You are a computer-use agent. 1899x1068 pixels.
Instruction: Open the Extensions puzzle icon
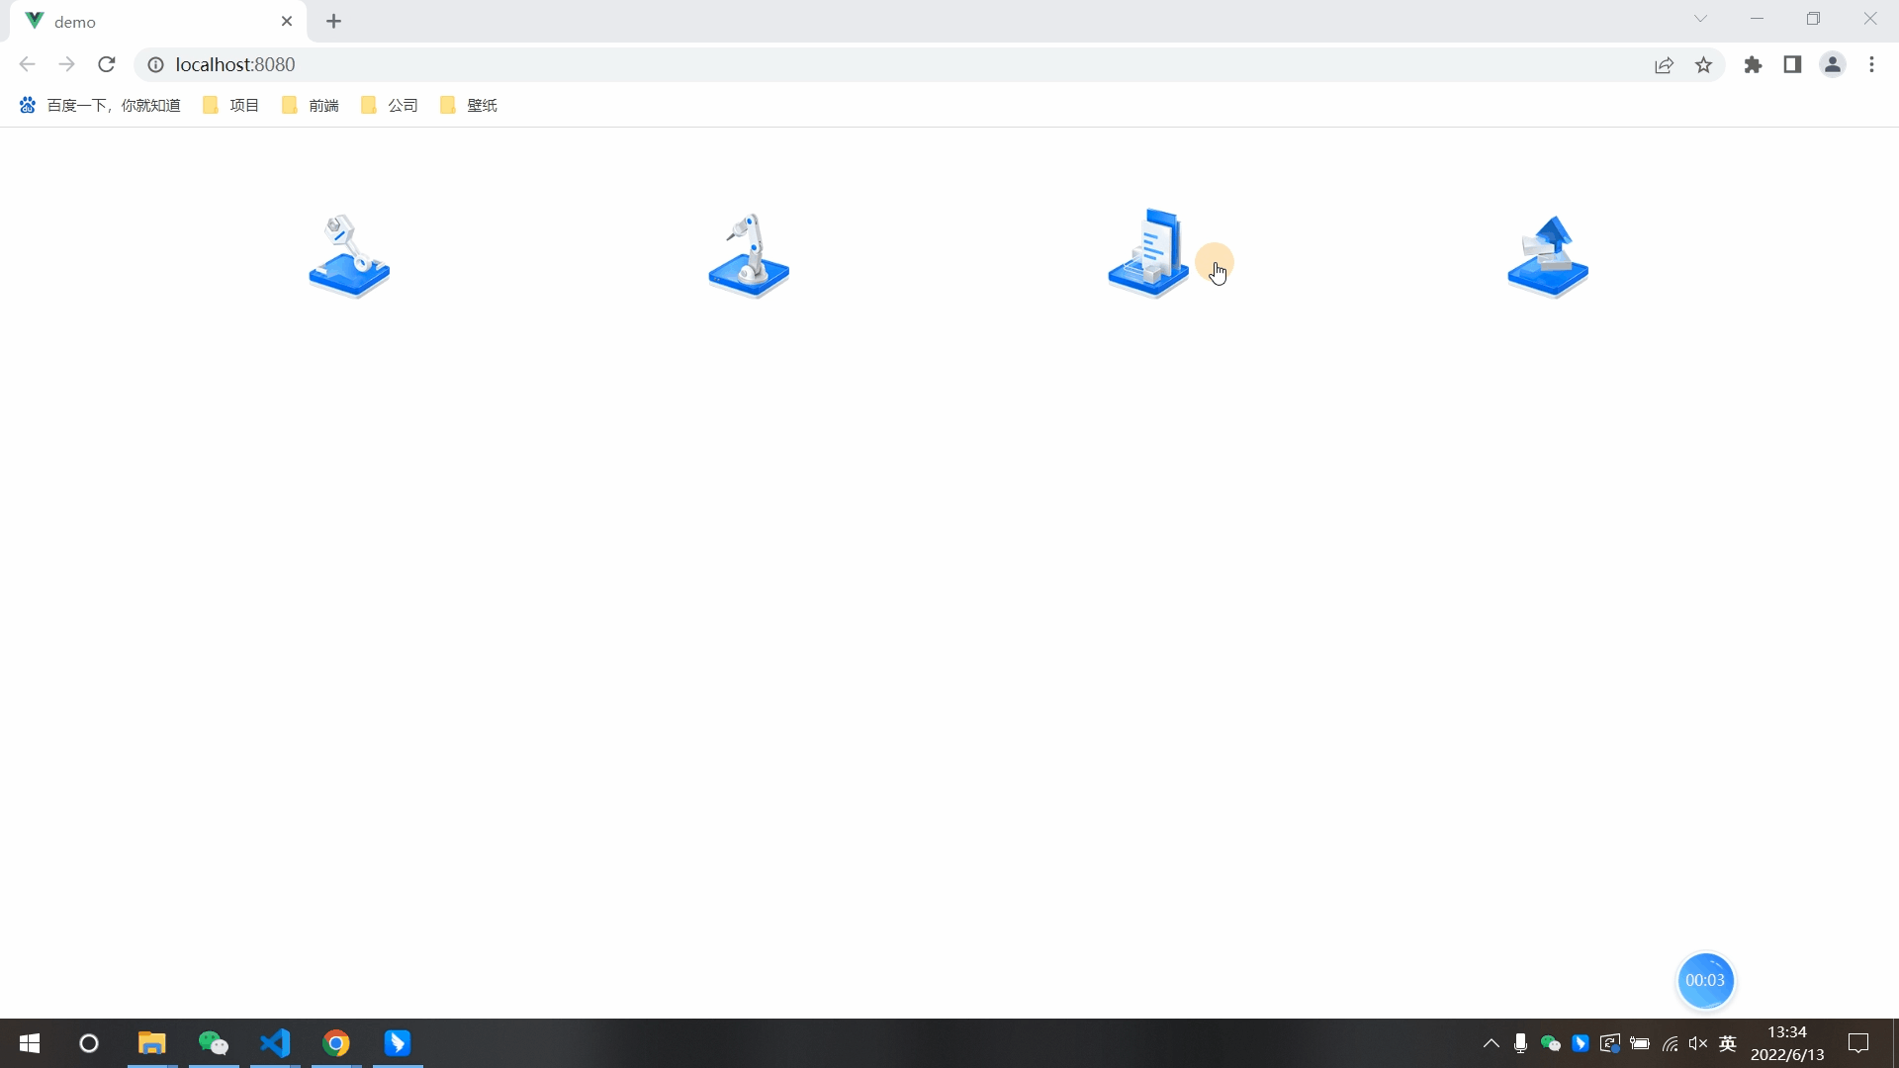coord(1753,65)
